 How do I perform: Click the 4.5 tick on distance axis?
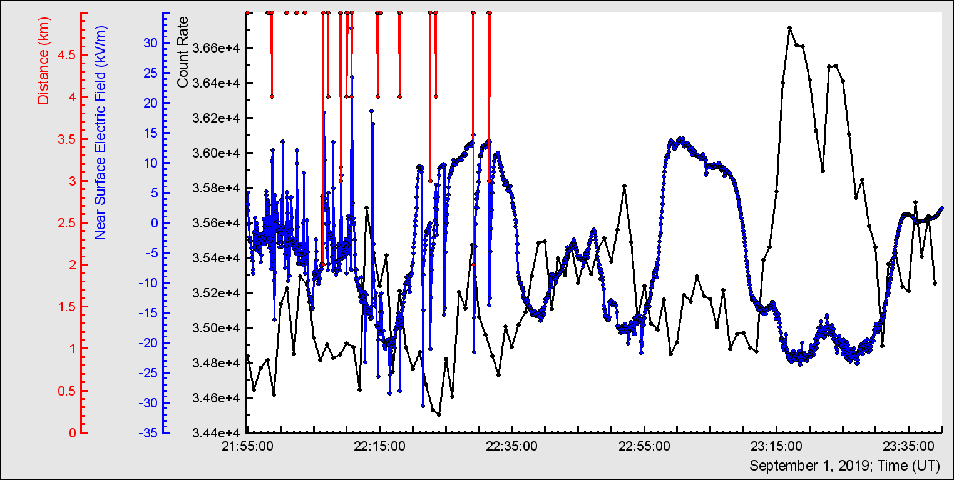[67, 55]
